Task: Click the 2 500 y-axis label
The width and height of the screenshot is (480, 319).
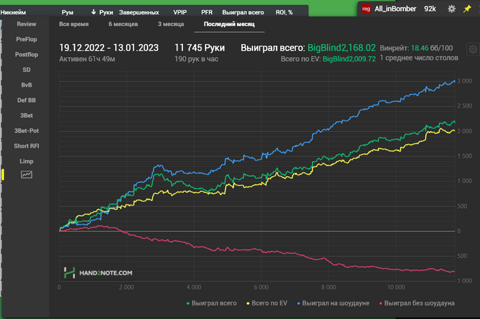Action: (464, 106)
